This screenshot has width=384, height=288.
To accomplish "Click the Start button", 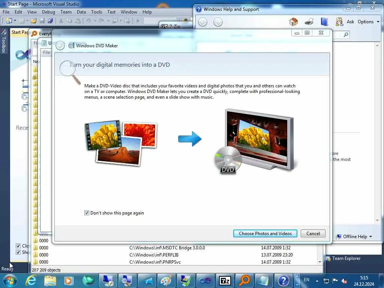I will pos(10,280).
